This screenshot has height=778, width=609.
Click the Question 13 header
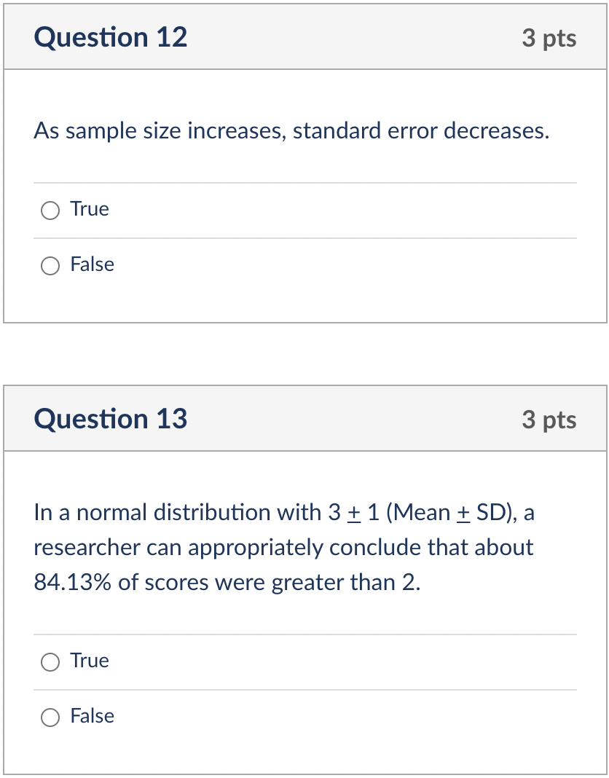[x=111, y=420]
